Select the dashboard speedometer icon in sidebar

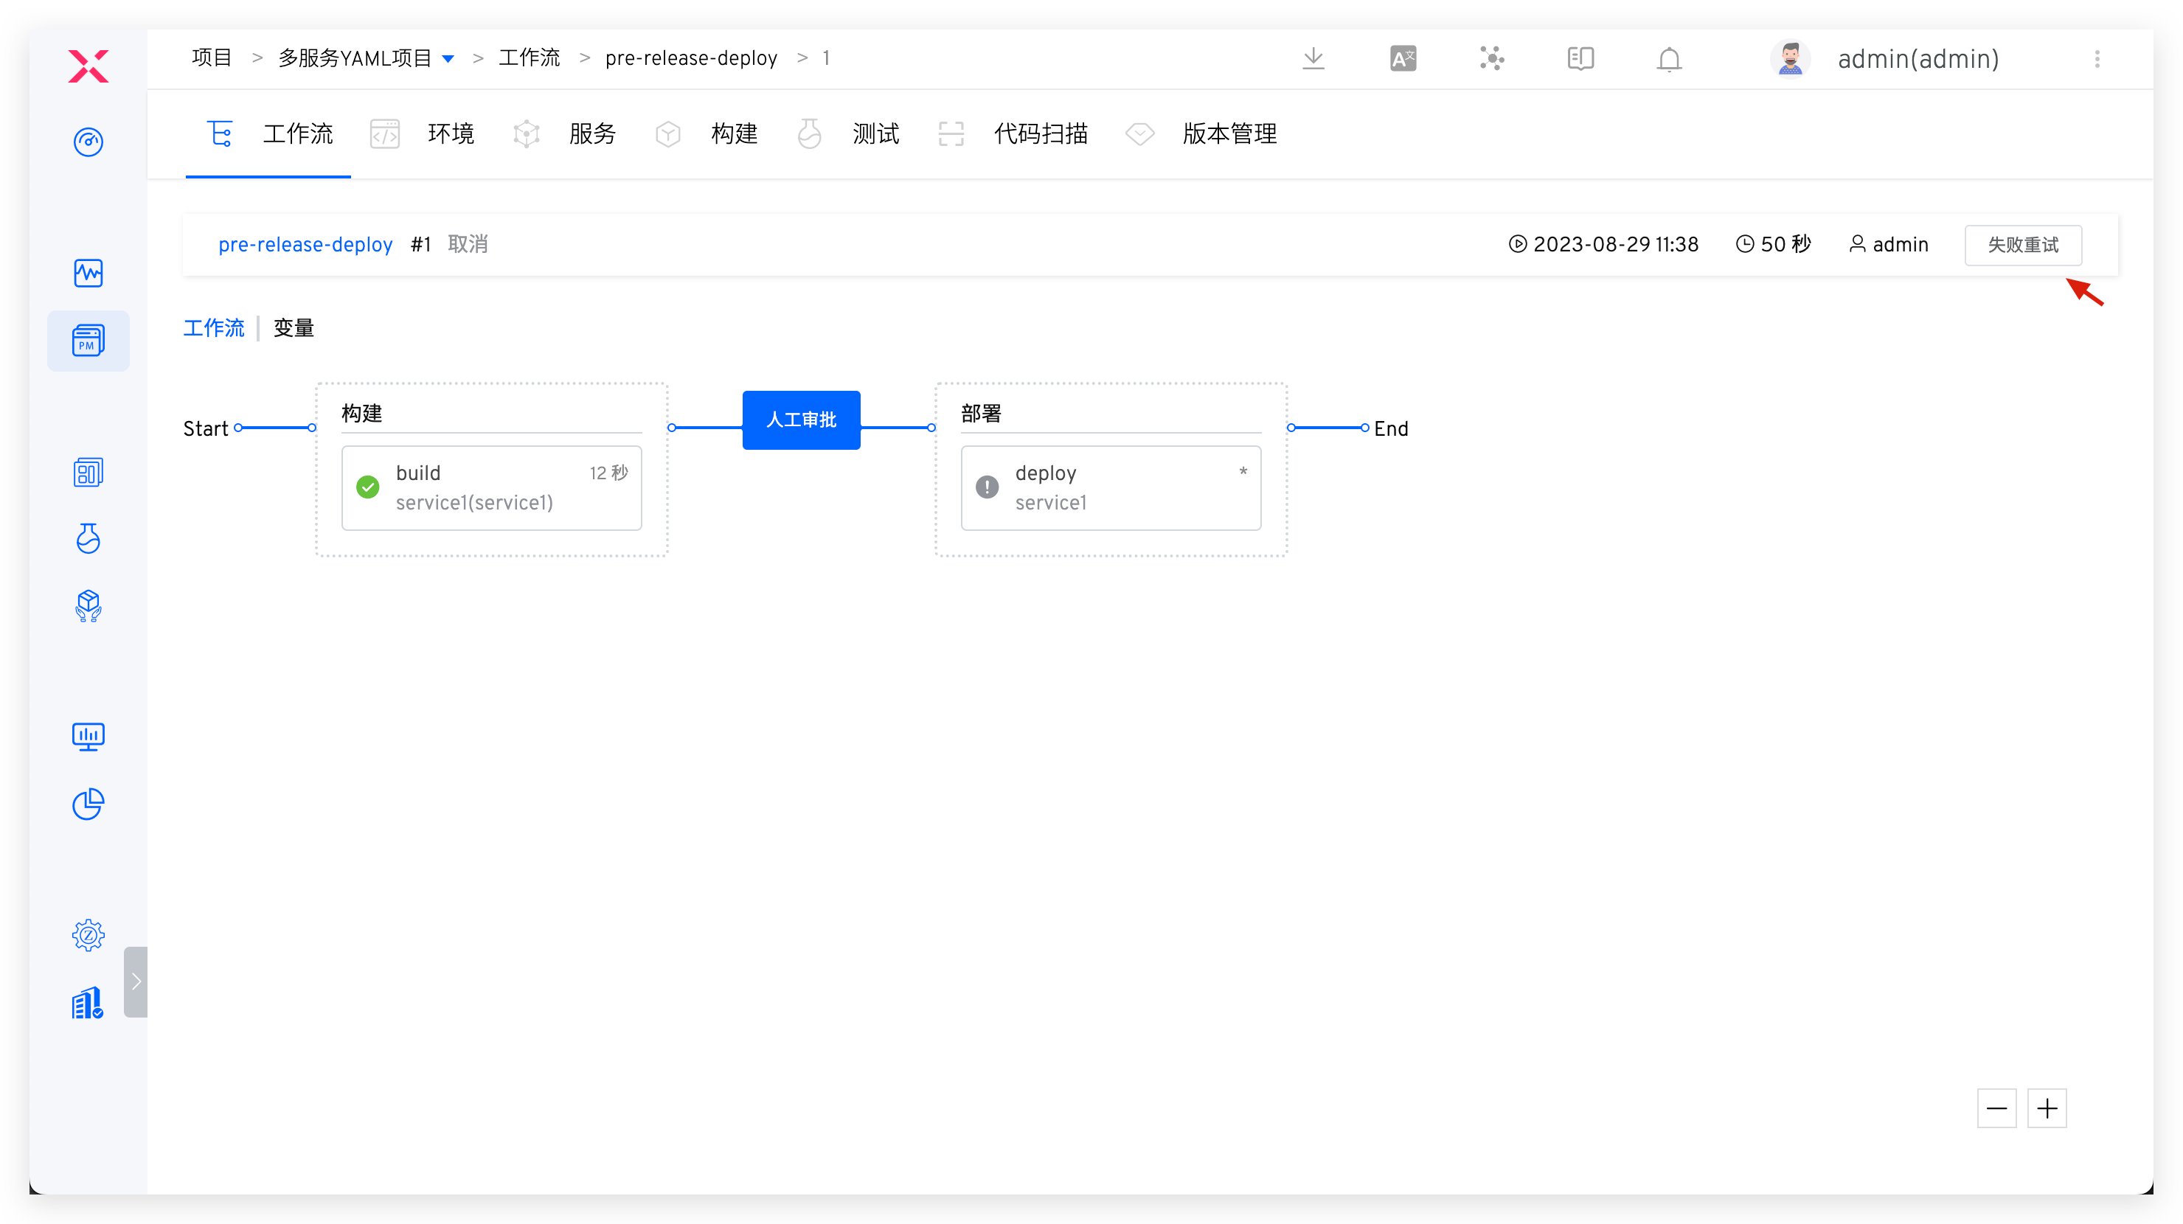88,142
